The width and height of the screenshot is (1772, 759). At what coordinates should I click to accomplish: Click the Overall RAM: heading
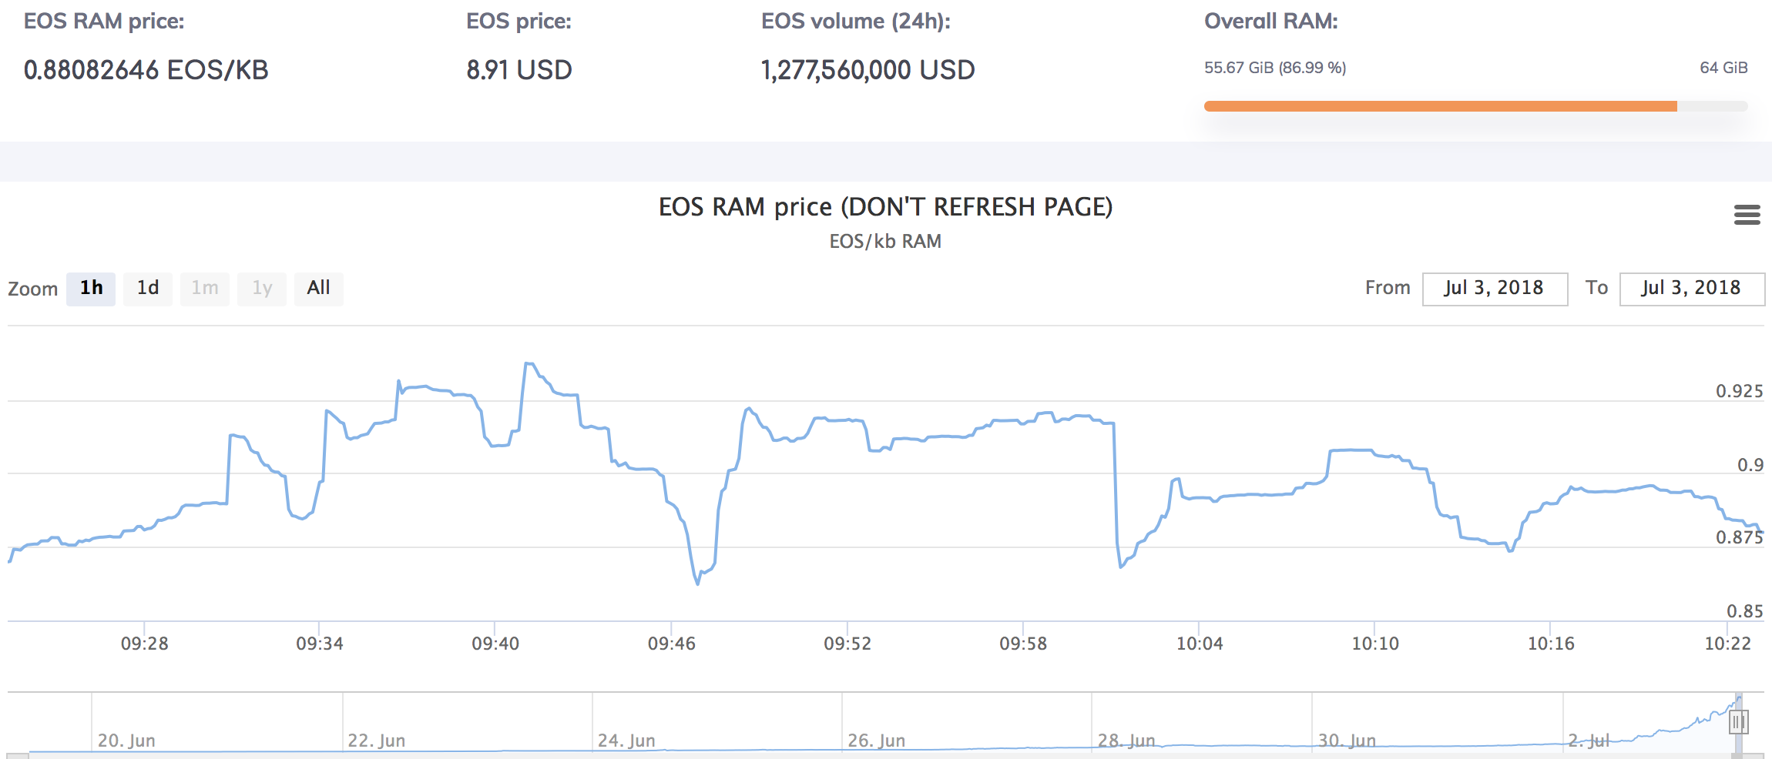coord(1271,21)
